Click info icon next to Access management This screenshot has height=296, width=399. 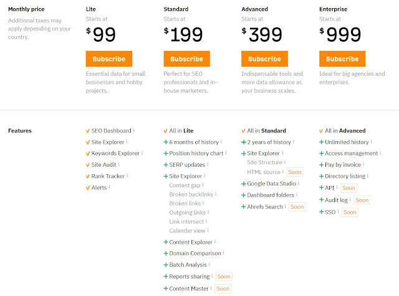(380, 153)
